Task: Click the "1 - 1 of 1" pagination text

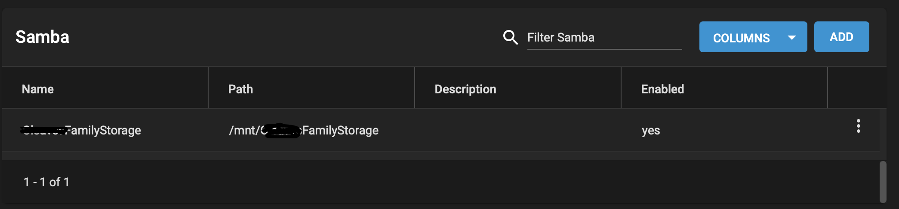Action: [46, 182]
